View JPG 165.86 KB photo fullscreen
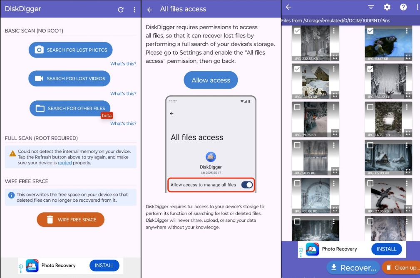 click(x=335, y=209)
